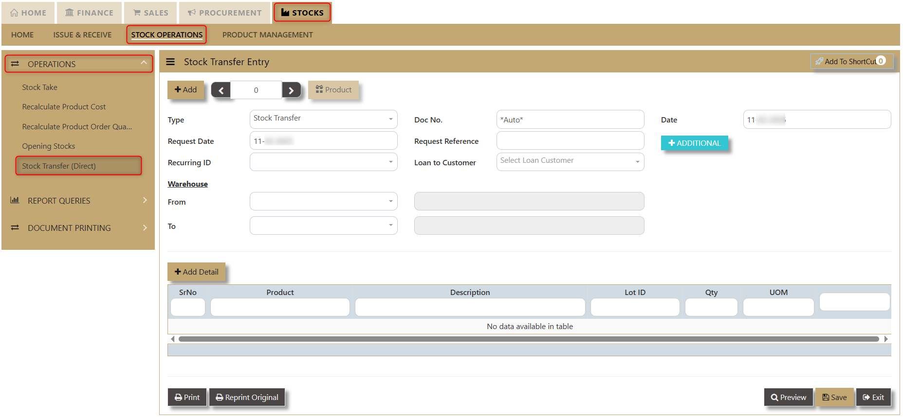The image size is (903, 417).
Task: Open PRODUCT MANAGEMENT submenu
Action: (x=268, y=35)
